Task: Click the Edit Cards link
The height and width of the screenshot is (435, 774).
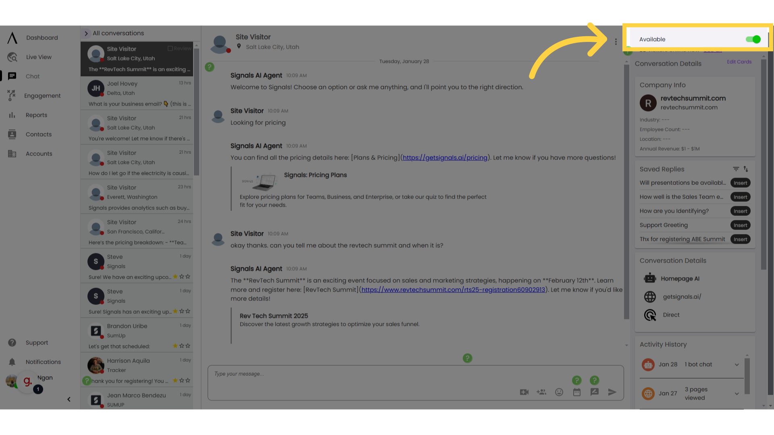Action: coord(739,62)
